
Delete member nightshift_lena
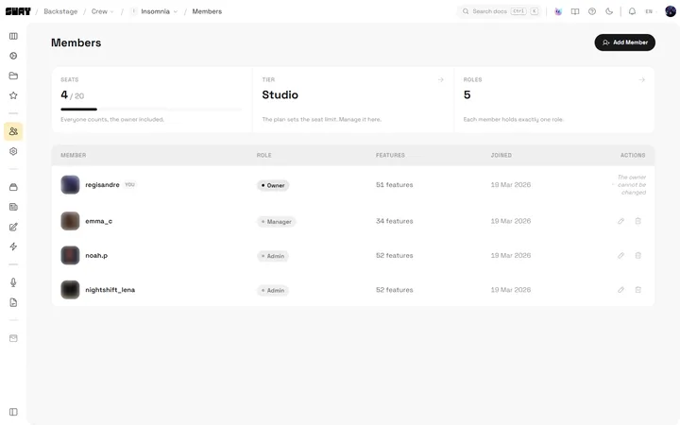coord(637,290)
